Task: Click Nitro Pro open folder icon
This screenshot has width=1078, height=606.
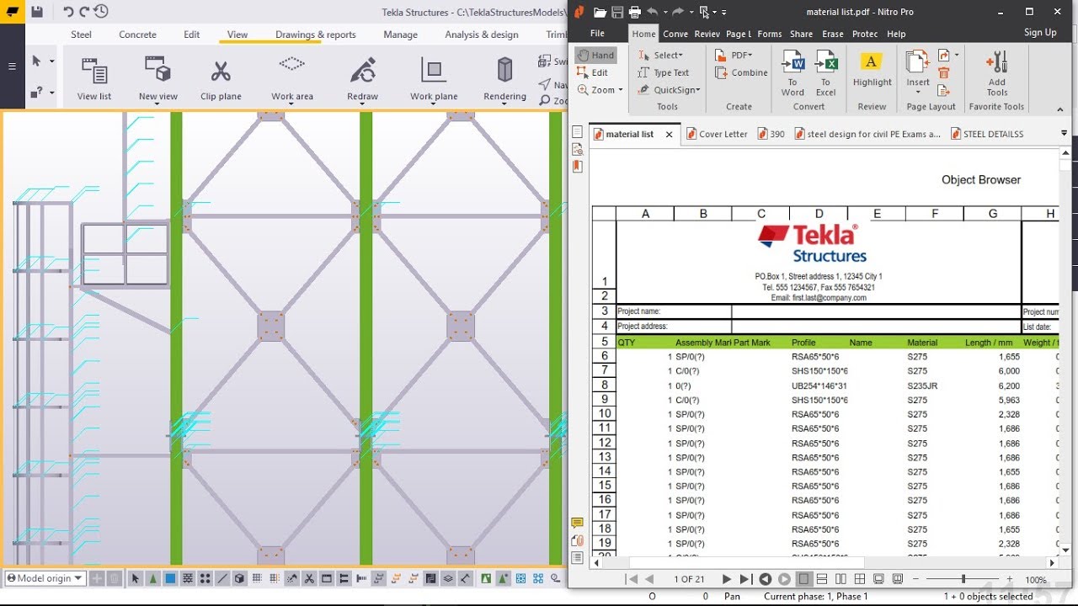Action: 600,12
